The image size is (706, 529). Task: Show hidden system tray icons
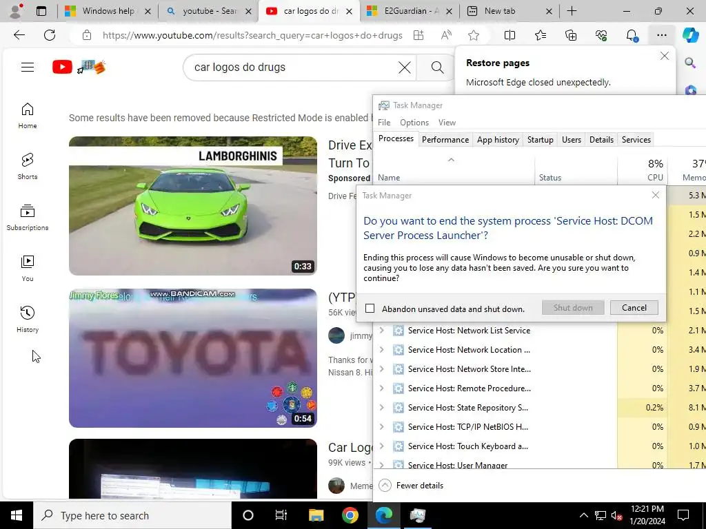point(583,515)
